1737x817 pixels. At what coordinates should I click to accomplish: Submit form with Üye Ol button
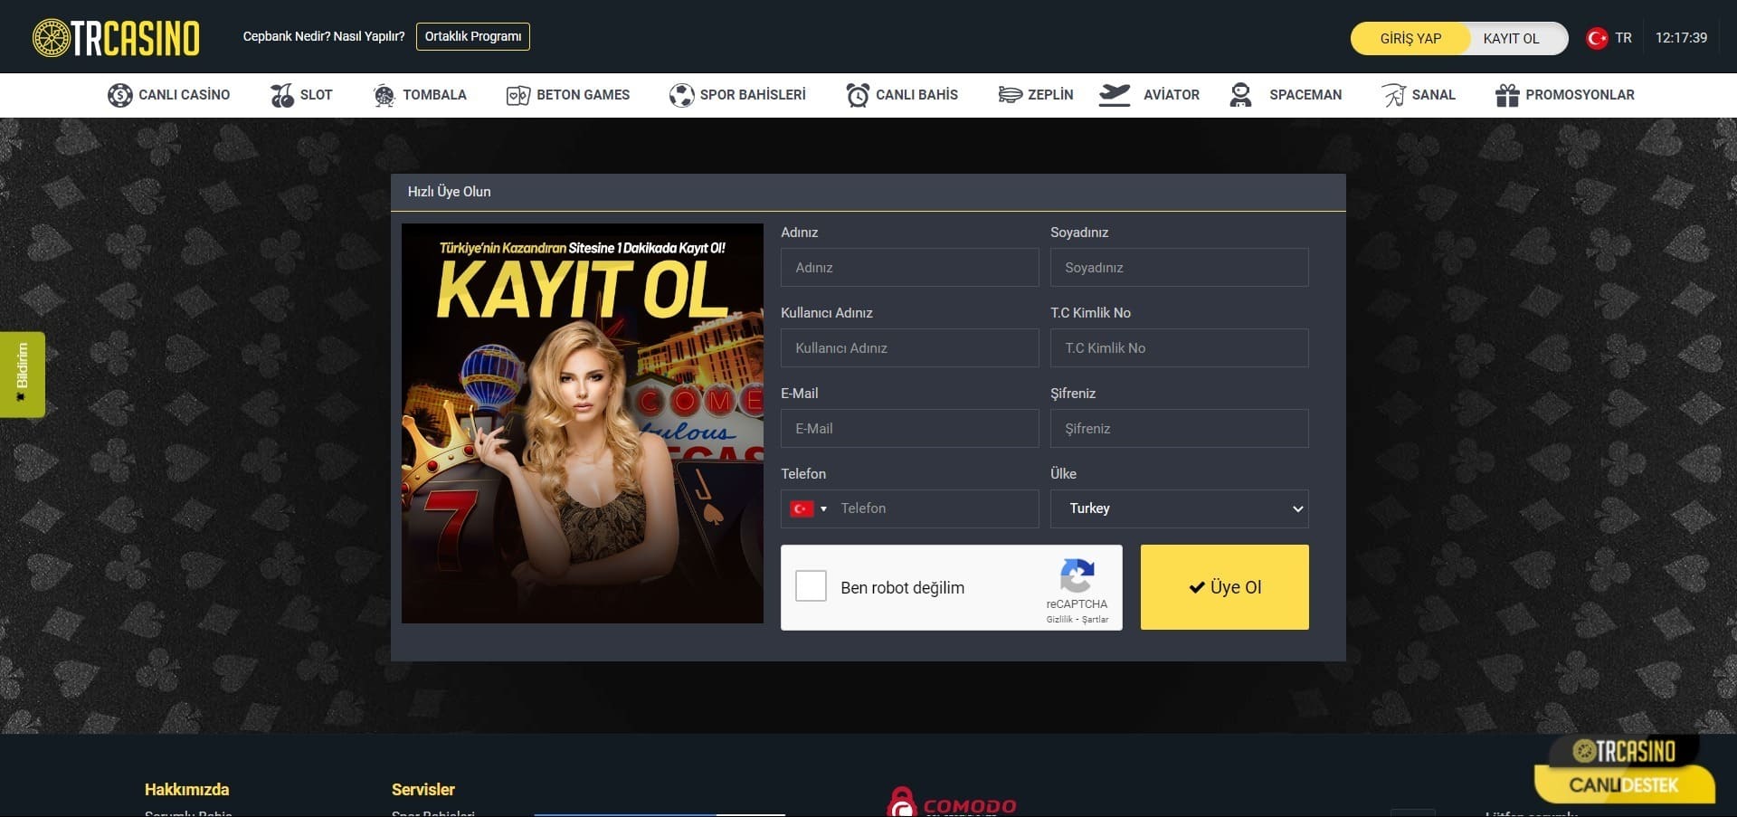pyautogui.click(x=1224, y=587)
